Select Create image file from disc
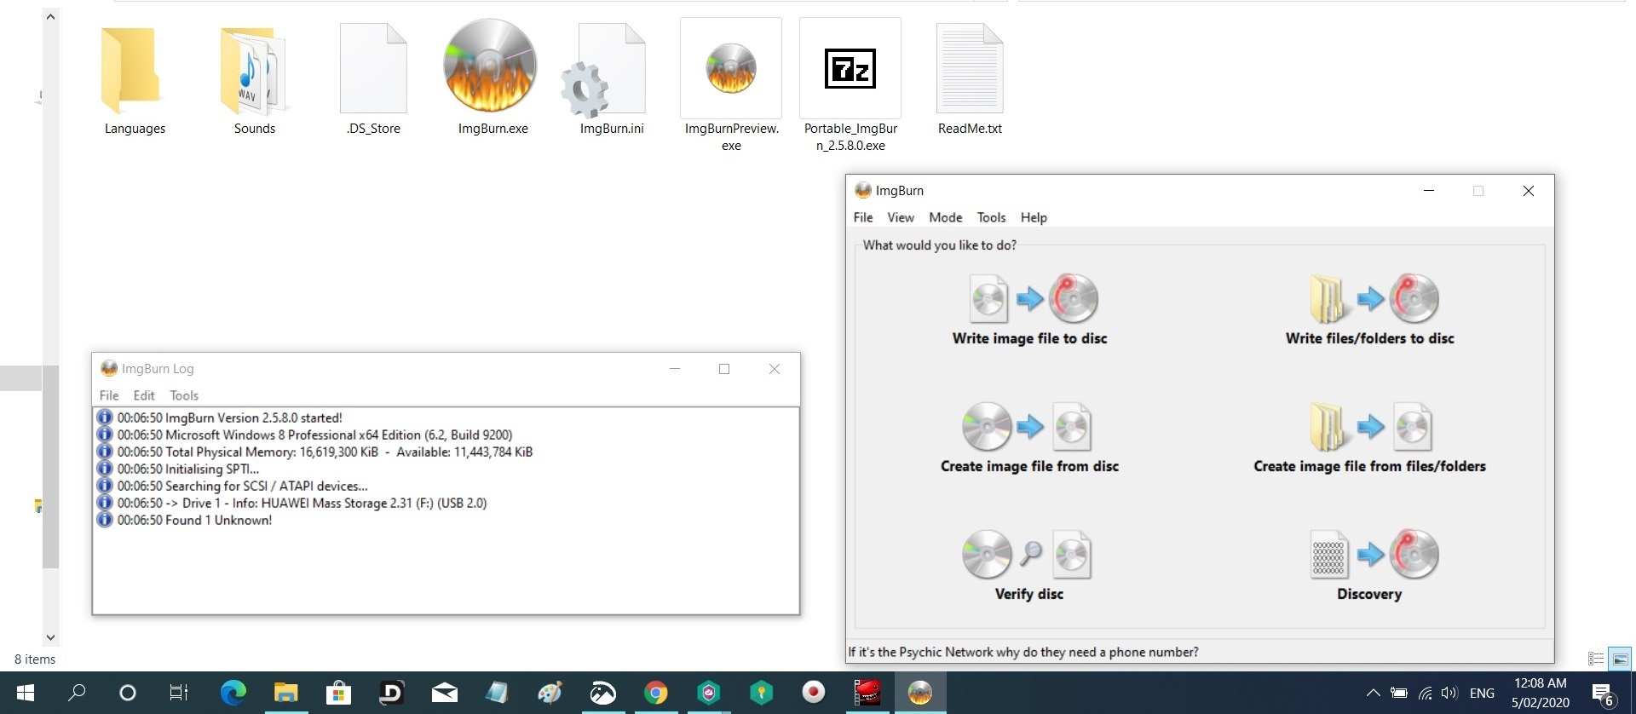Viewport: 1636px width, 714px height. [x=1029, y=436]
